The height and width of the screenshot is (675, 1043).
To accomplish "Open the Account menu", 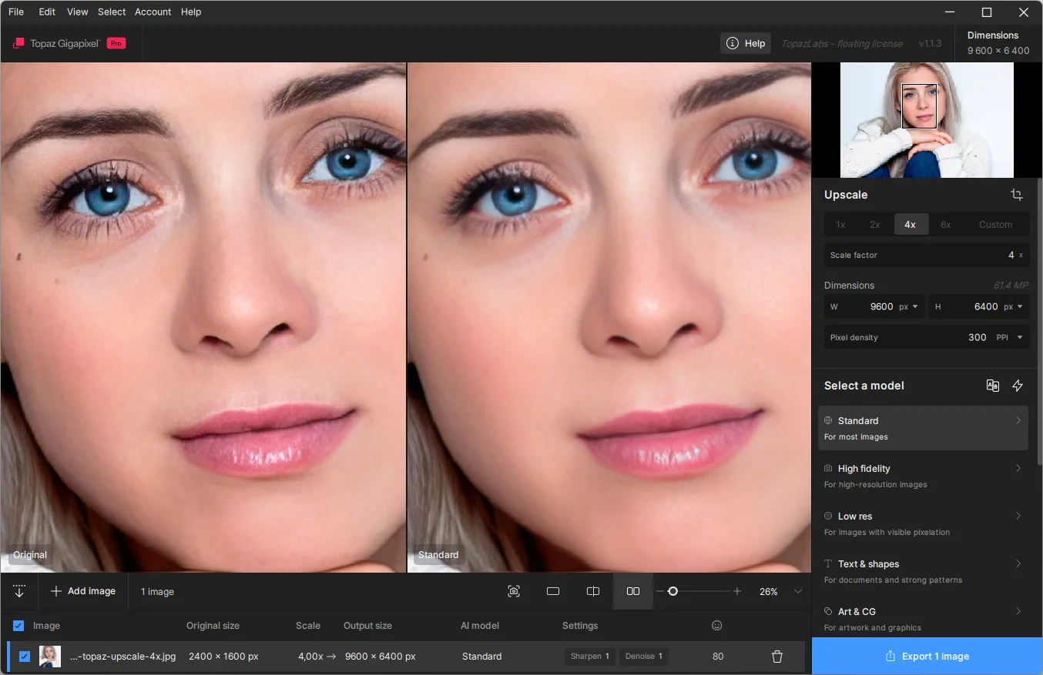I will click(x=153, y=12).
